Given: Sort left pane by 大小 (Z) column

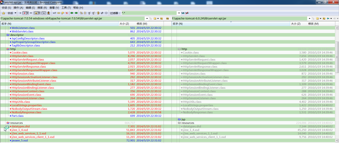Looking at the screenshot, I should 127,24.
